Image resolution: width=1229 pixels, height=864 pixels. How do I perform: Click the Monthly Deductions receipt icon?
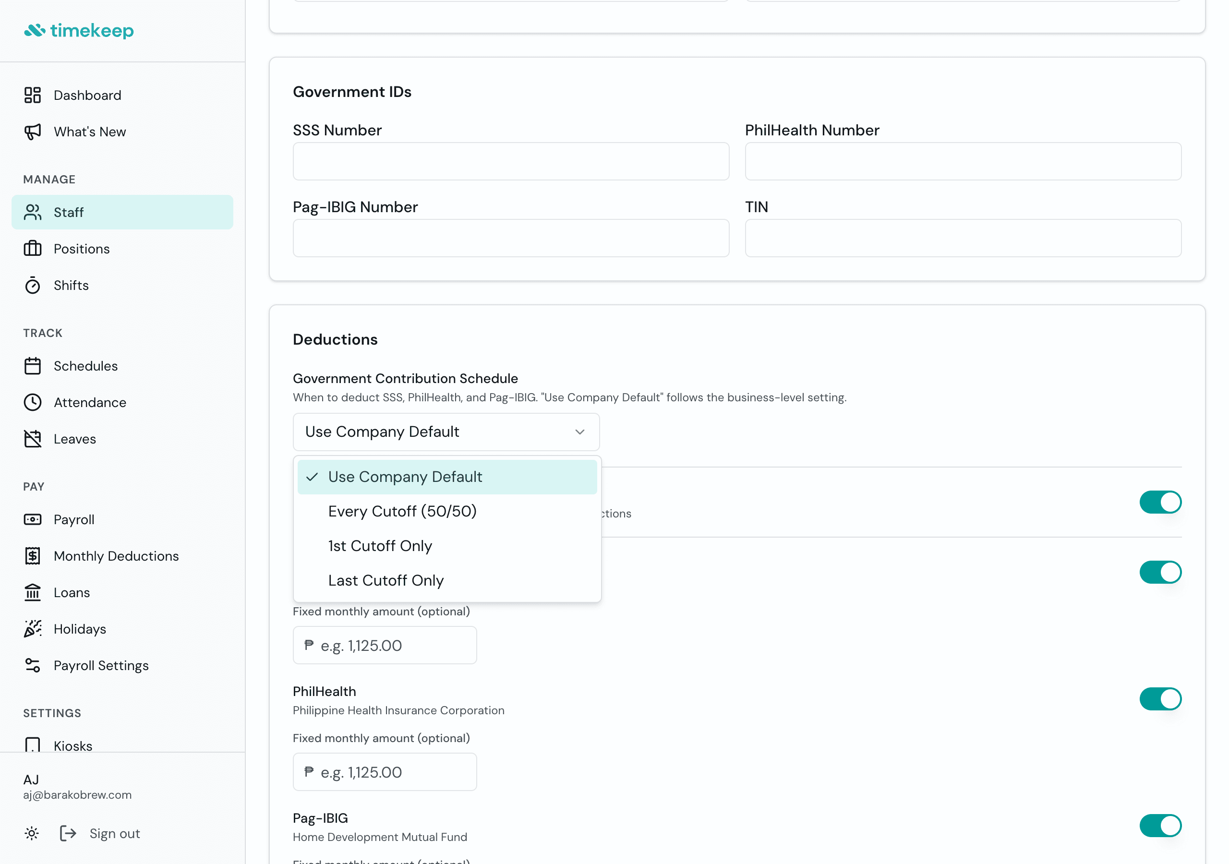coord(32,556)
